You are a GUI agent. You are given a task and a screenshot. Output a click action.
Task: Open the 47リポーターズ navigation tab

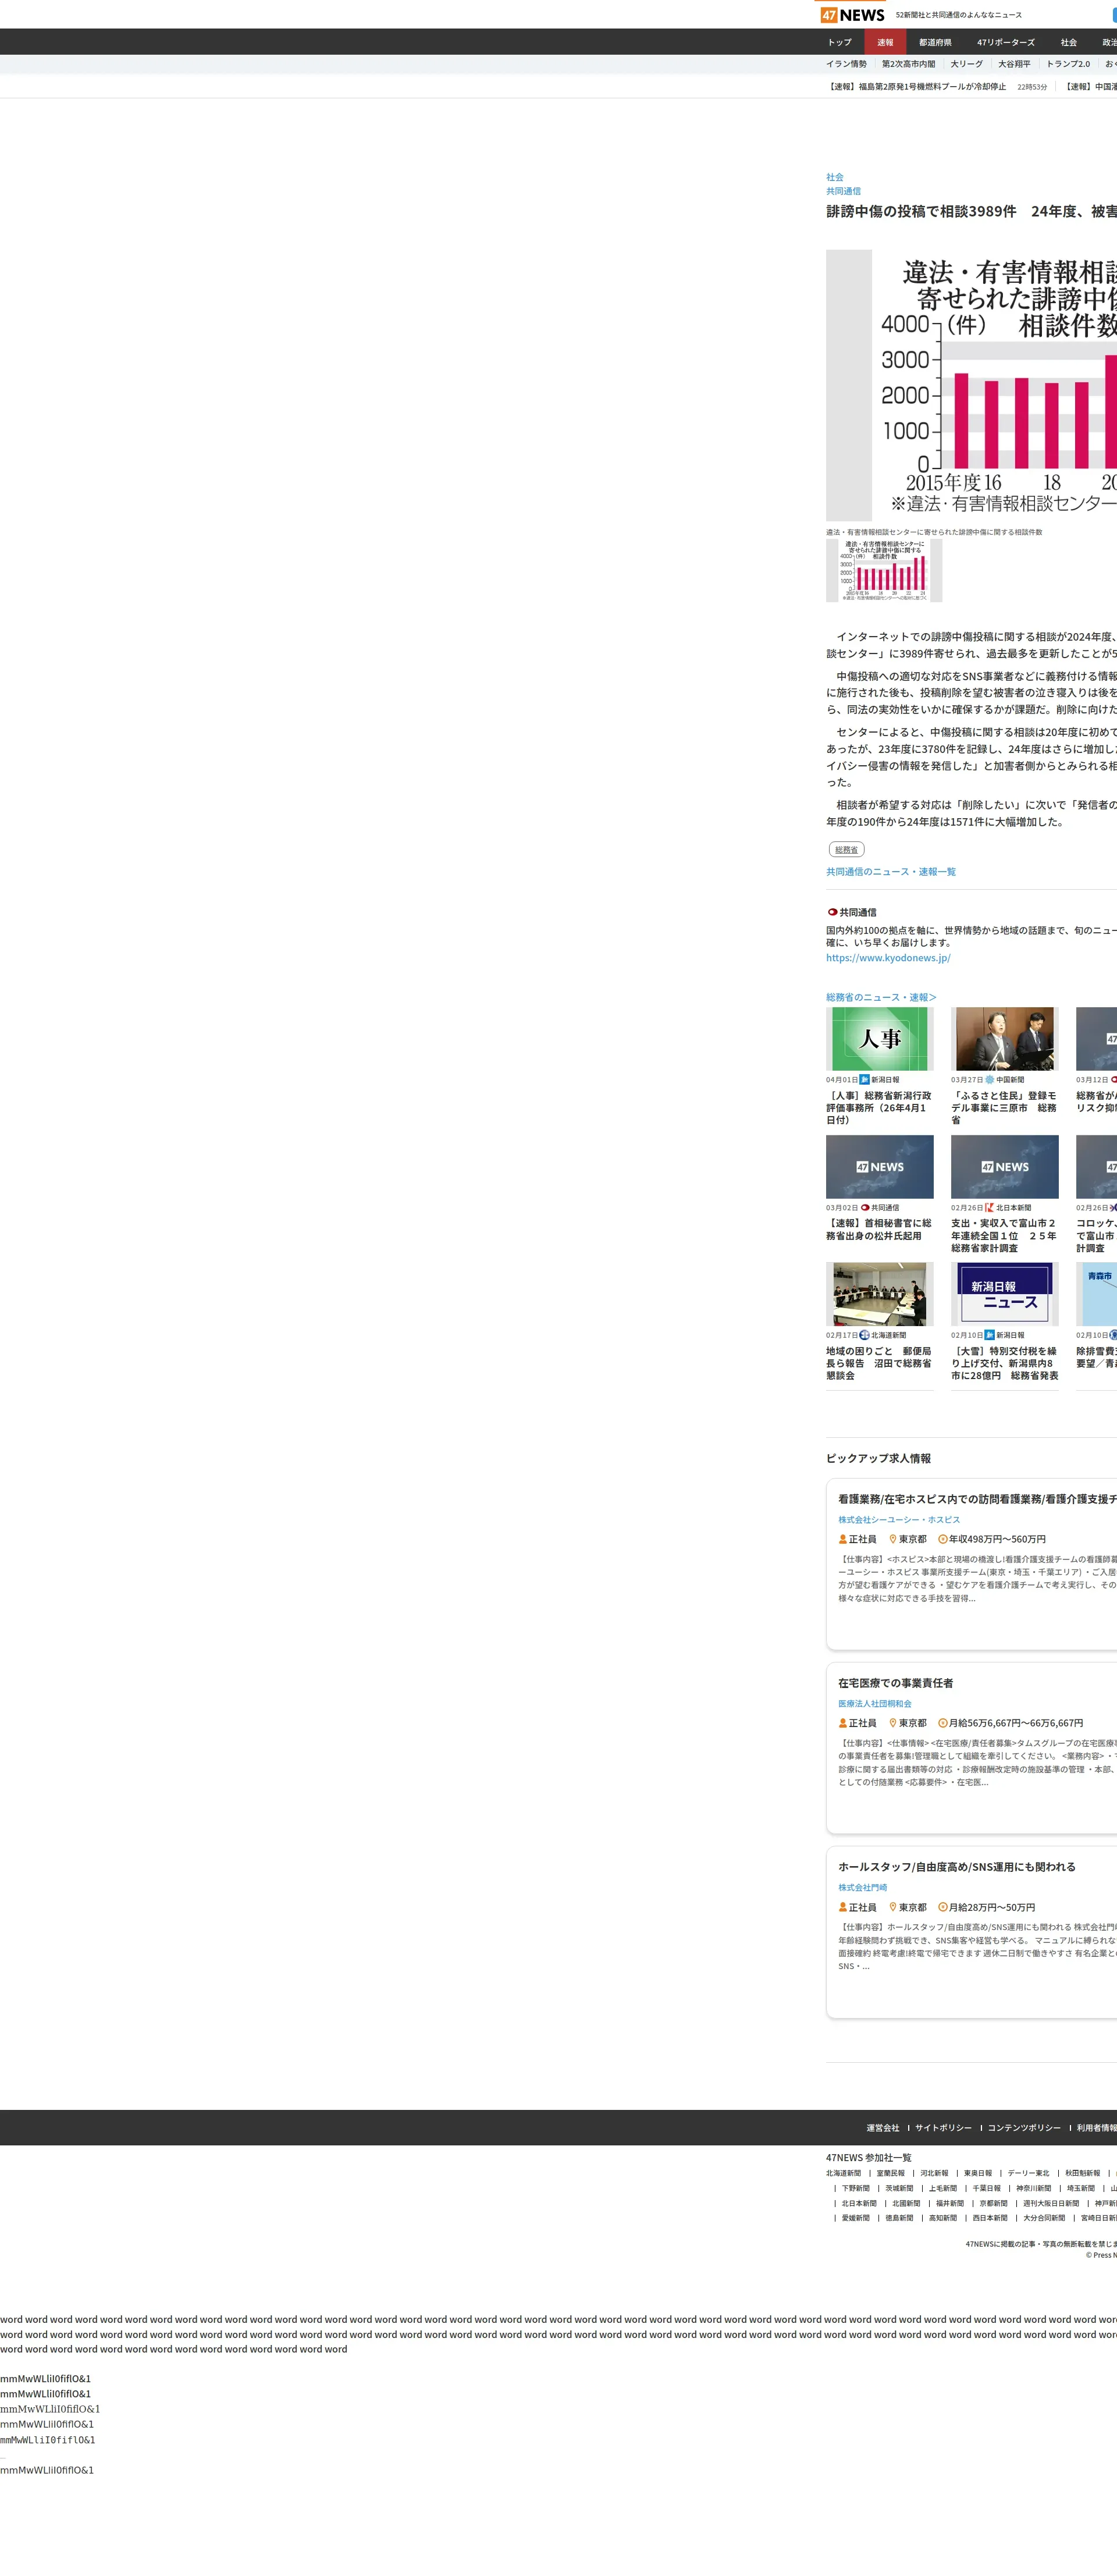(x=1006, y=42)
